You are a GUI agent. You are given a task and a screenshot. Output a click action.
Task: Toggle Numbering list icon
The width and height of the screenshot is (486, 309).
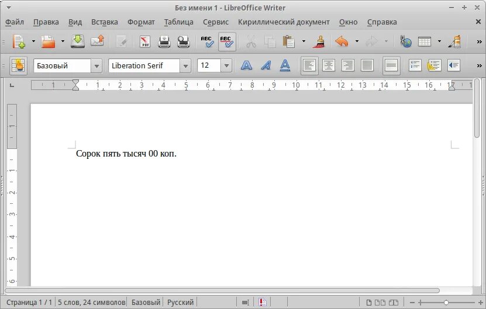coord(415,65)
